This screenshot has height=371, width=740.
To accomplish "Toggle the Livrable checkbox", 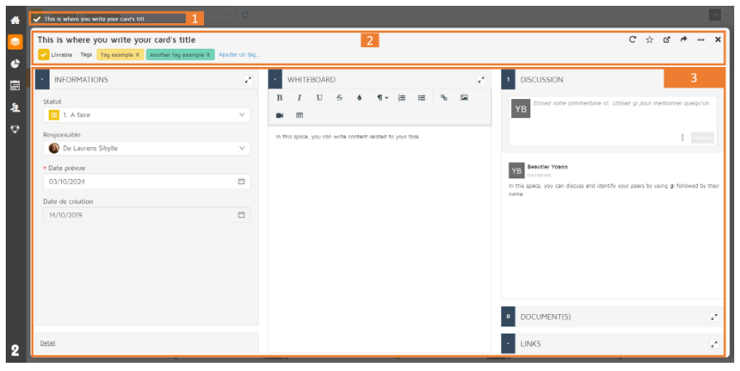I will pos(43,55).
